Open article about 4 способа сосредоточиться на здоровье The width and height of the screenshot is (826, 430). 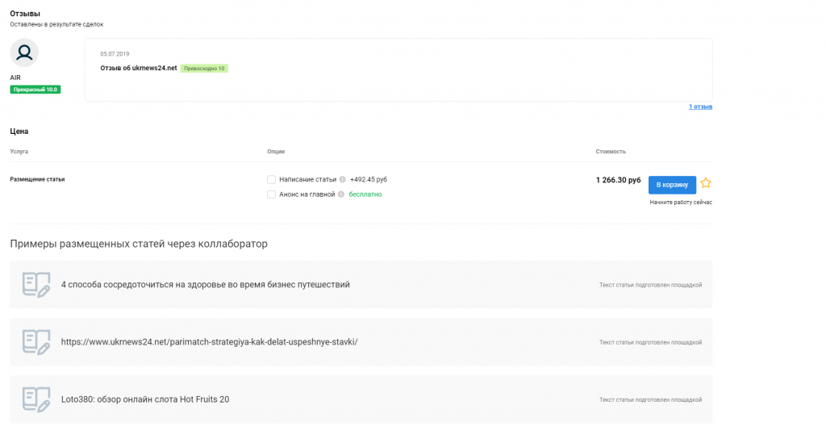click(x=205, y=285)
